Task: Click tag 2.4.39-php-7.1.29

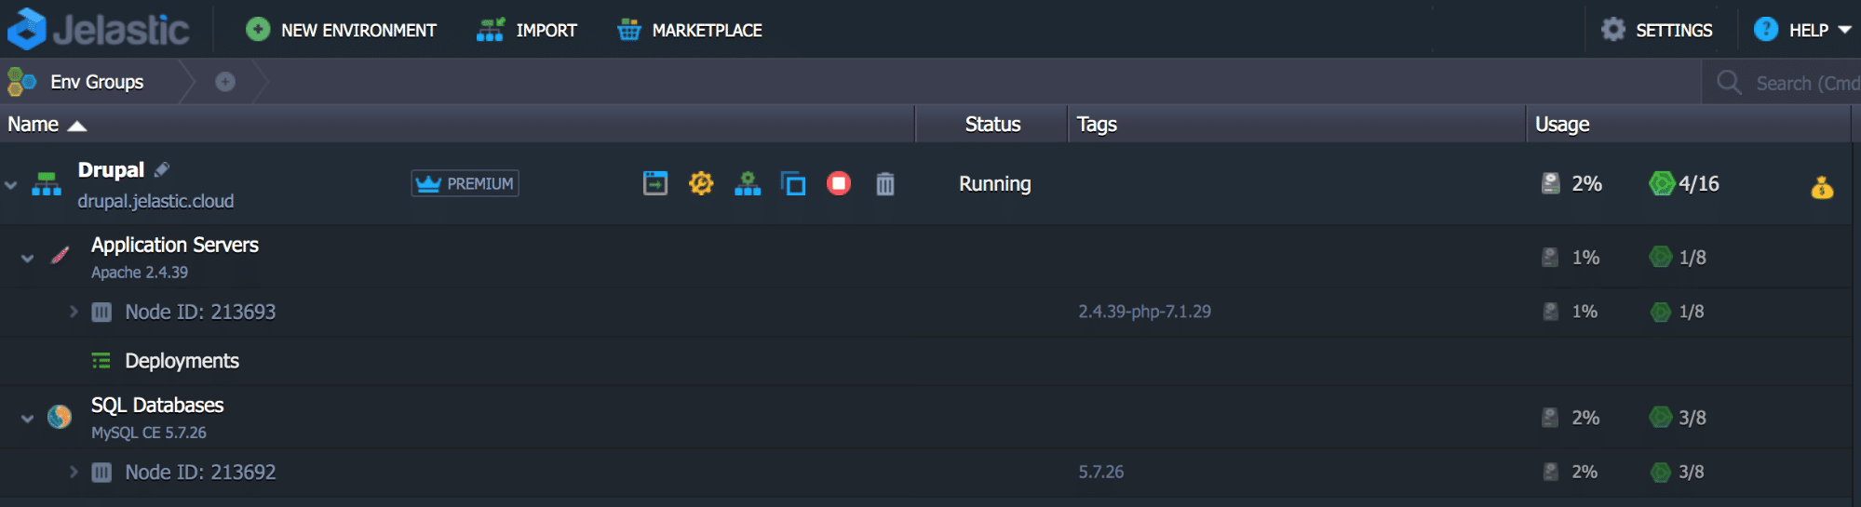Action: (1145, 312)
